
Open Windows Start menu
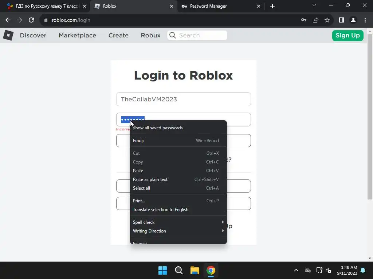pos(163,270)
